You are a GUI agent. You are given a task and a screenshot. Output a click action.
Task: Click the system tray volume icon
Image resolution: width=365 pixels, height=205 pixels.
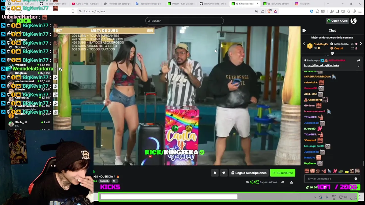pos(345,197)
